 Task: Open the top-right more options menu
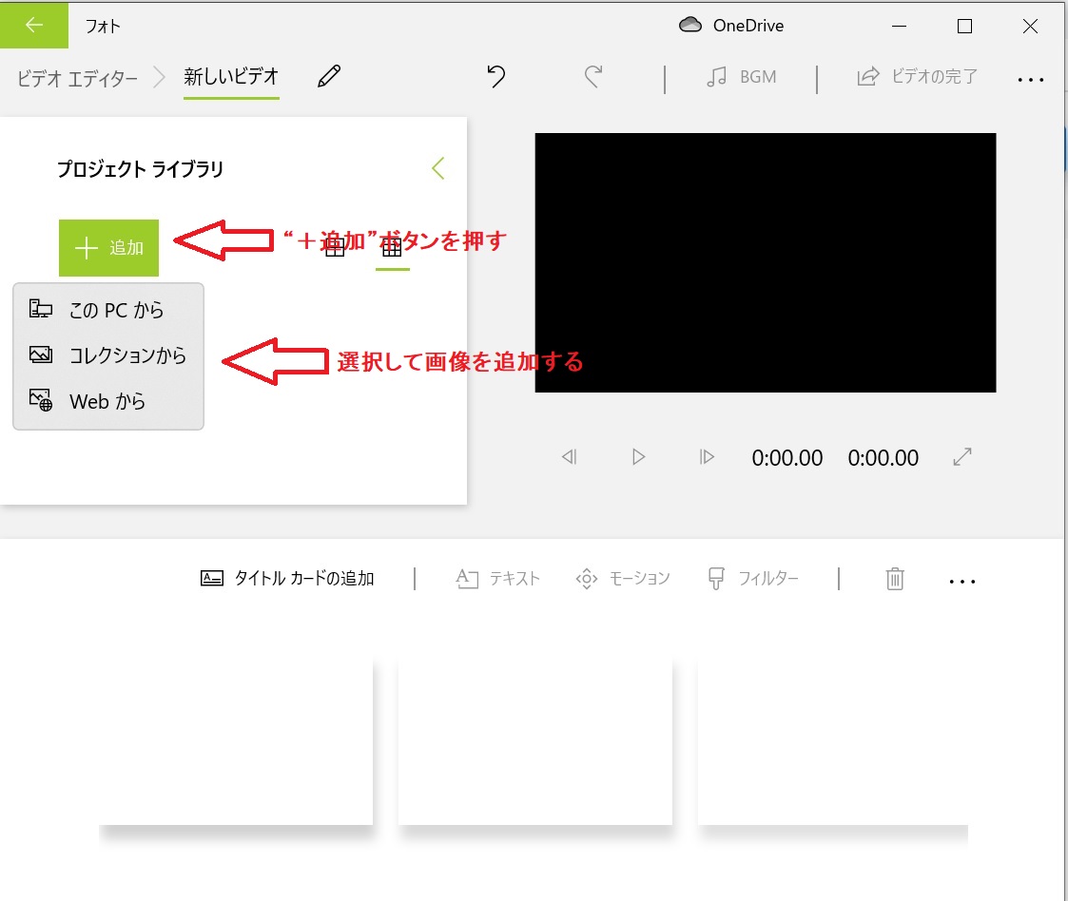click(x=1031, y=80)
